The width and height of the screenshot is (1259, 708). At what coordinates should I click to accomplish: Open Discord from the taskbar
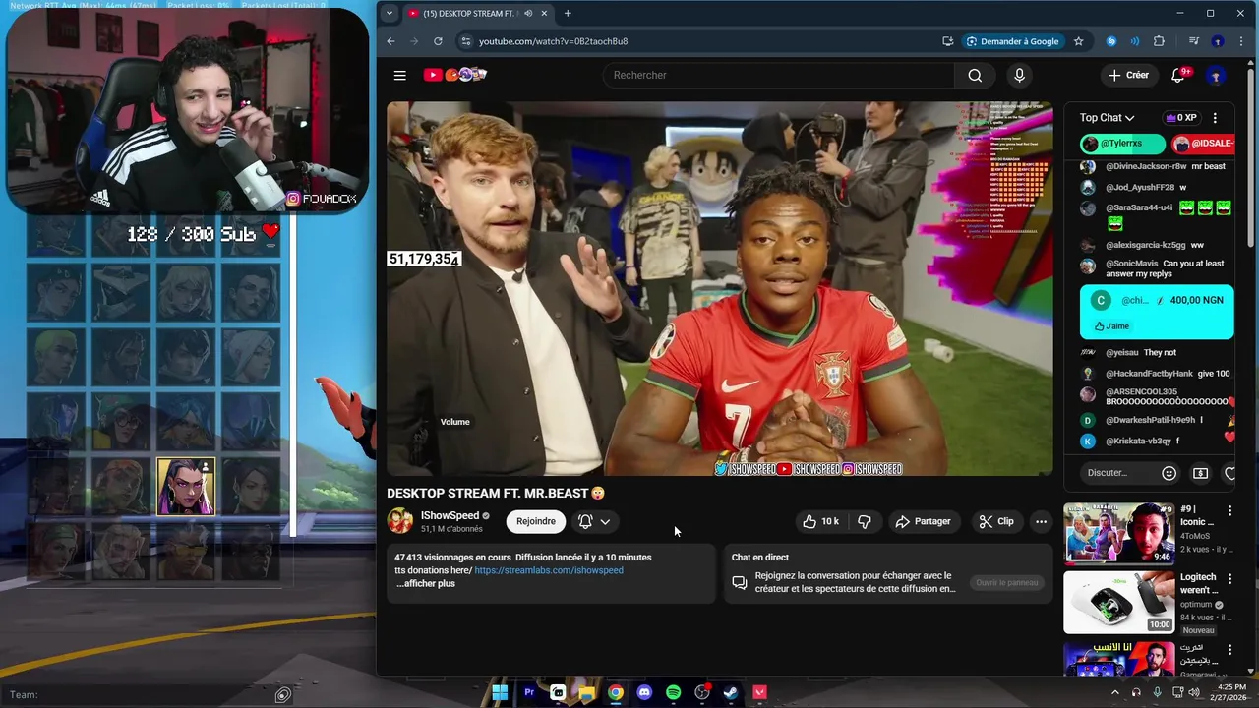pos(644,692)
